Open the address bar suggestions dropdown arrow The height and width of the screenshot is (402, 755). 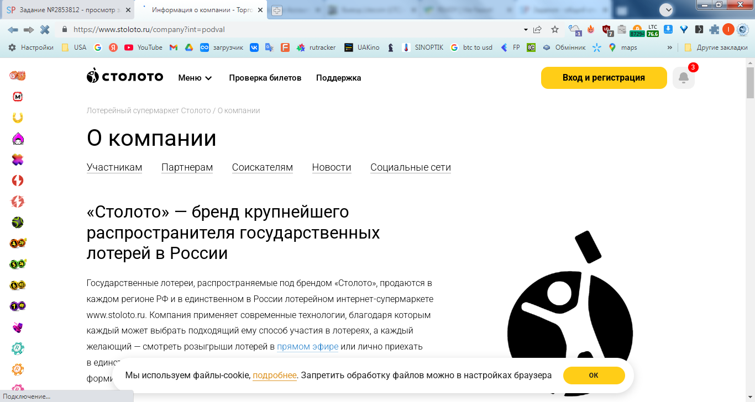[525, 29]
